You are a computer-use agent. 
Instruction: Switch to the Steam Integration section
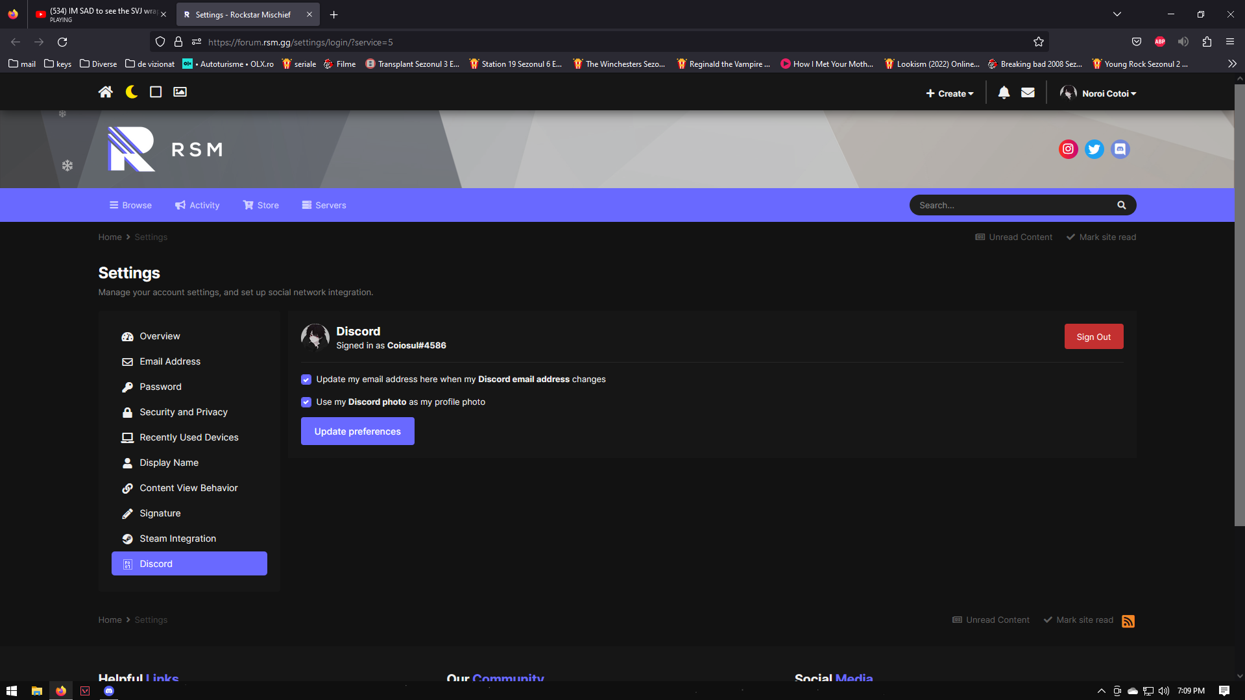[177, 538]
